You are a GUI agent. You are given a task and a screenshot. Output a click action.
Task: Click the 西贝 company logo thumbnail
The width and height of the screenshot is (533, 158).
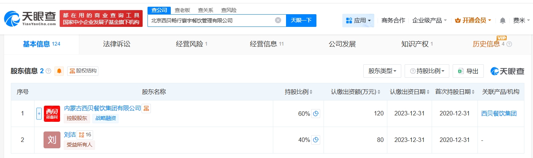tap(52, 114)
